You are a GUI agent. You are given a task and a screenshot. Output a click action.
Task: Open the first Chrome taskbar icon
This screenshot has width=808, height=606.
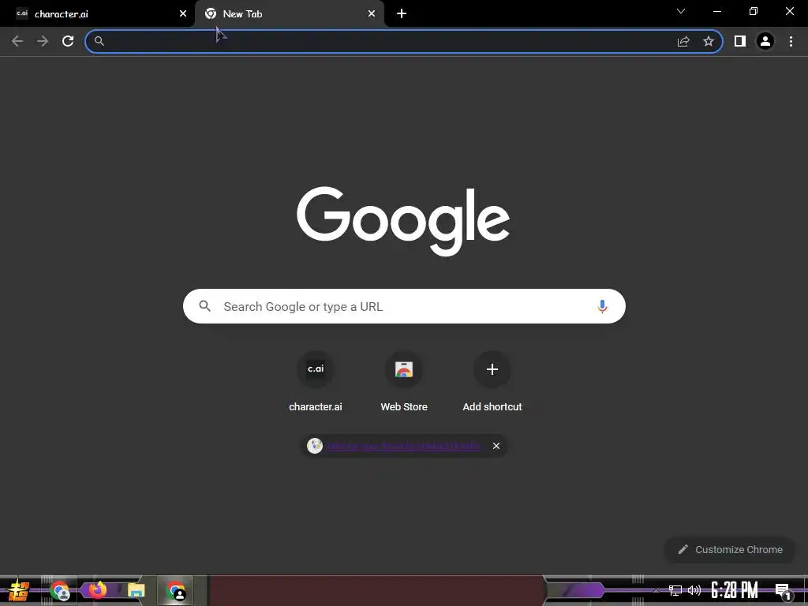(x=60, y=591)
